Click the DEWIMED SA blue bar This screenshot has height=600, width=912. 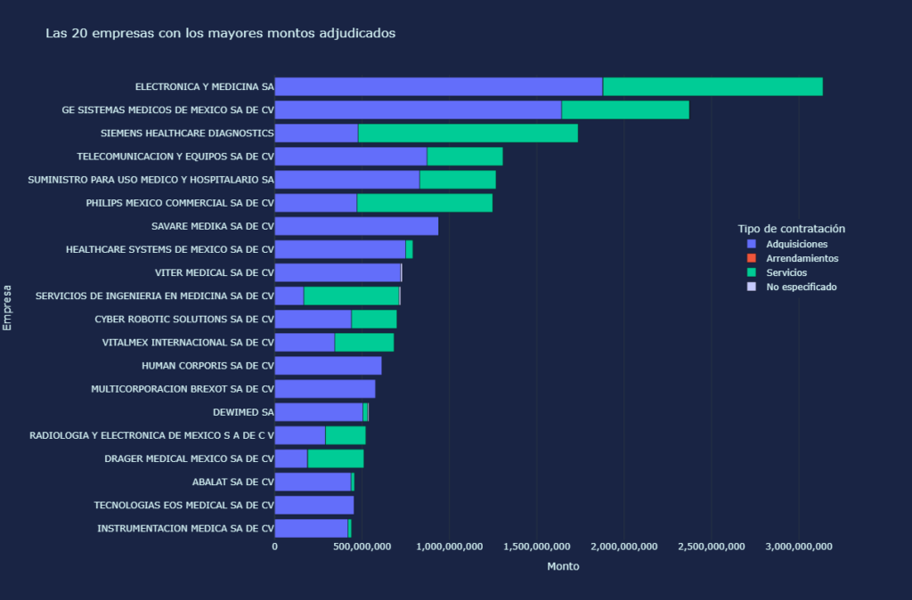click(x=319, y=412)
